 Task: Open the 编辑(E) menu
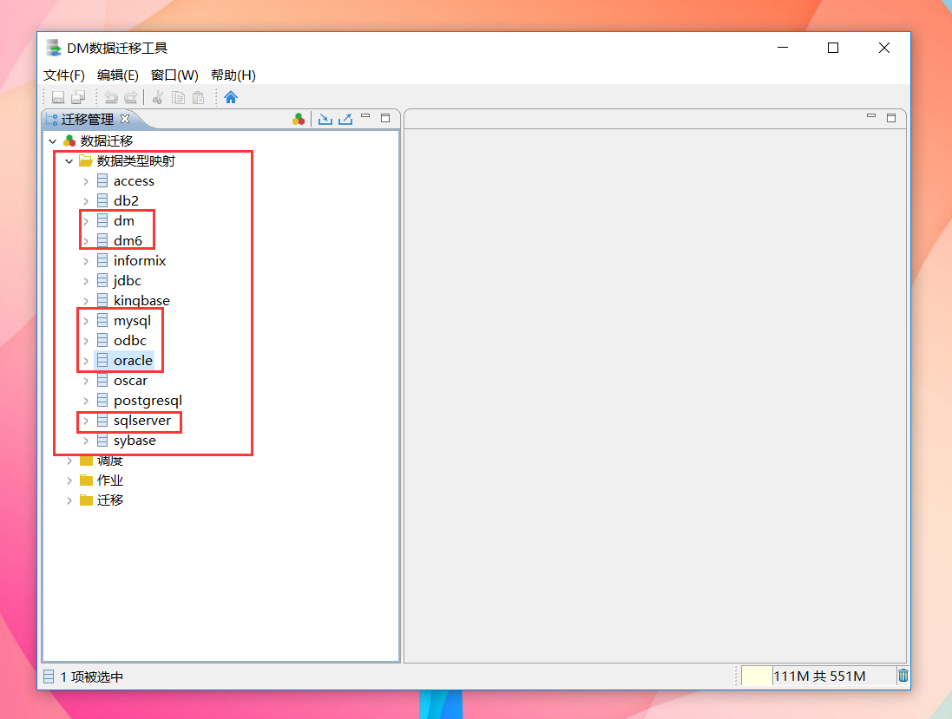pyautogui.click(x=118, y=75)
